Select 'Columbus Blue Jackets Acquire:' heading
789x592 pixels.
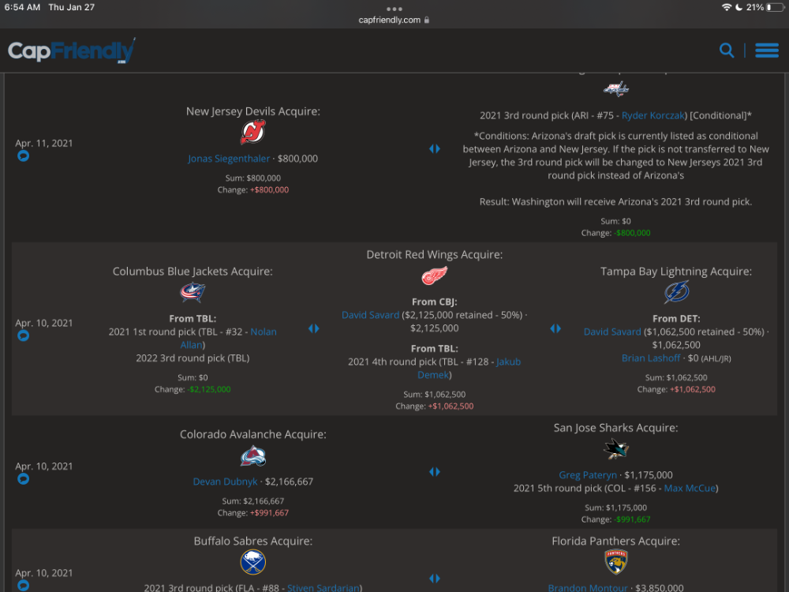click(193, 272)
